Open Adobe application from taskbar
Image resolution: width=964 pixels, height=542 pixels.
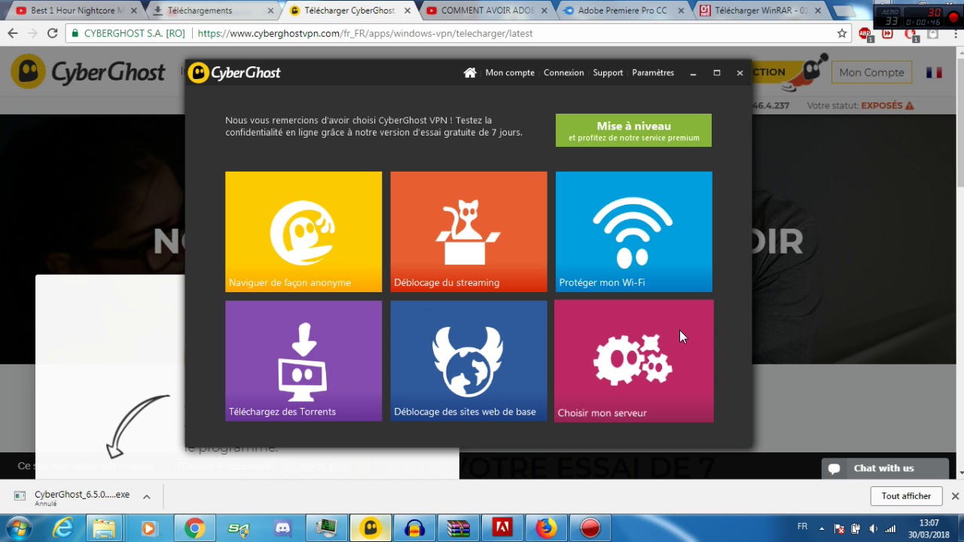[502, 528]
